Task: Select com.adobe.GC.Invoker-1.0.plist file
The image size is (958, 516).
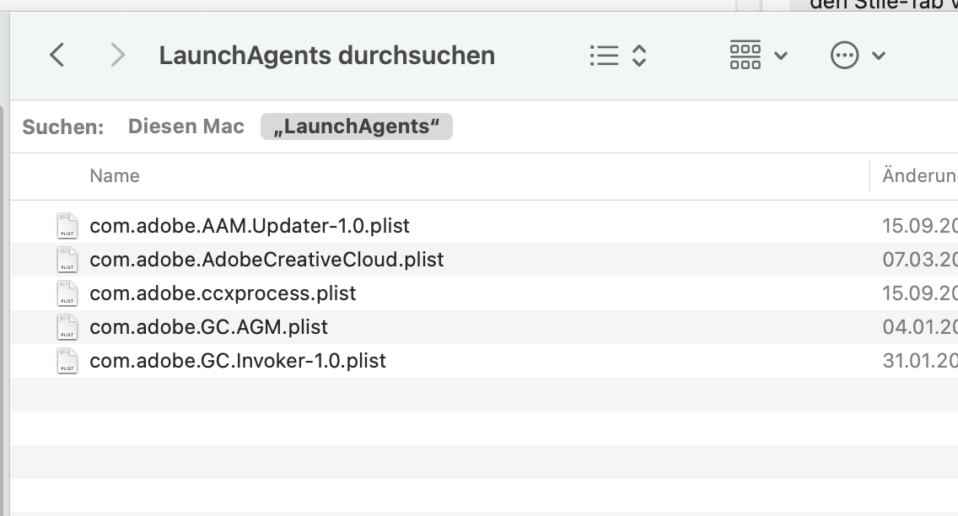Action: (238, 360)
